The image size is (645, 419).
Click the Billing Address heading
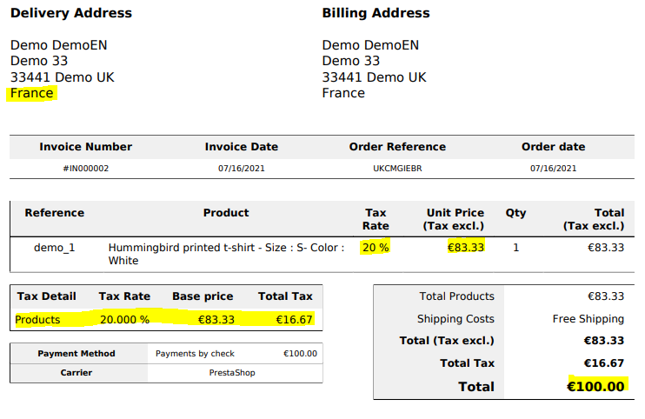point(376,13)
